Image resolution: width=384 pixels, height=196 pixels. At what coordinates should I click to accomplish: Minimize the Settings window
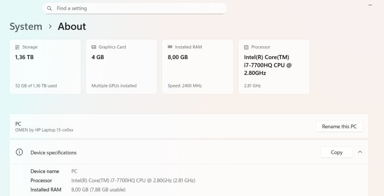pos(370,5)
